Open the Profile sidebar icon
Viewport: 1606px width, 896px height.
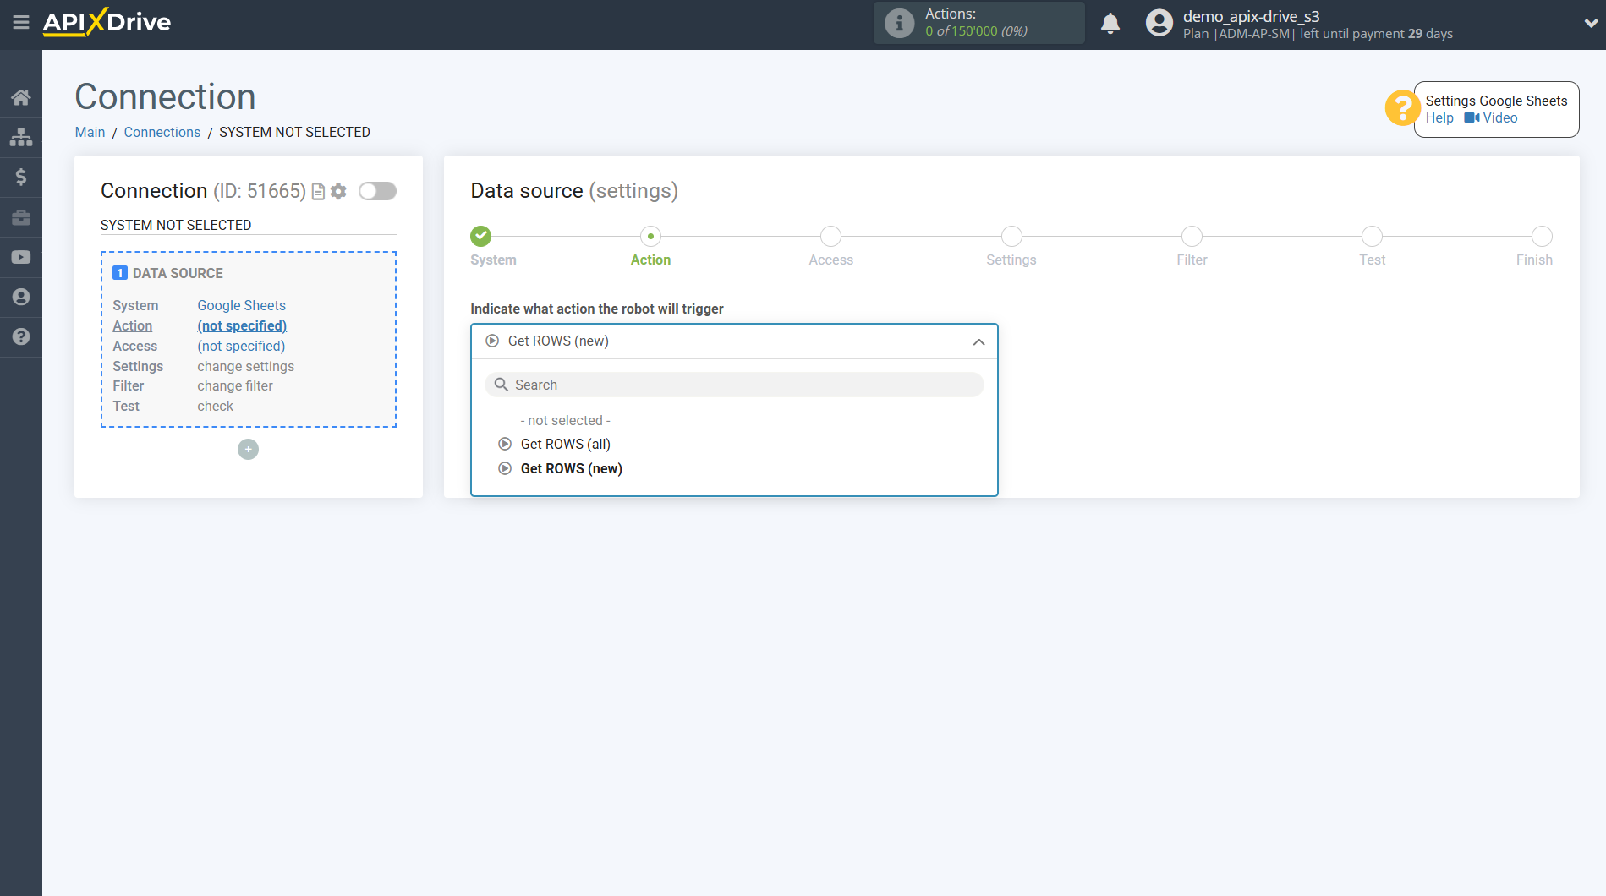pos(21,297)
